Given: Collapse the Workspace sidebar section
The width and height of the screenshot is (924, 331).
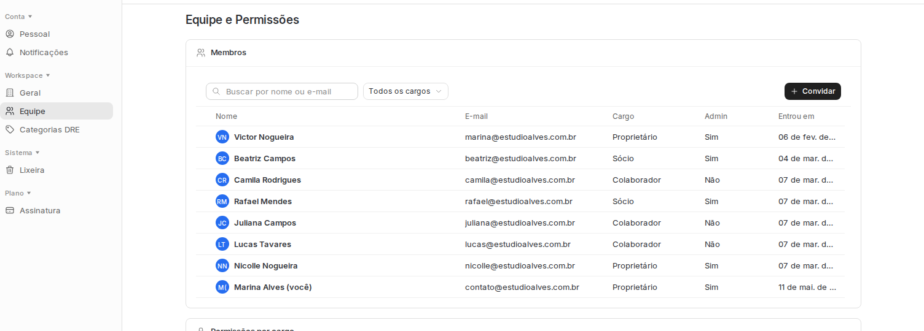Looking at the screenshot, I should pos(27,75).
